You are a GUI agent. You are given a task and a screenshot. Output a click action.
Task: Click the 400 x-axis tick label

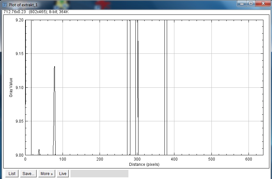point(174,159)
